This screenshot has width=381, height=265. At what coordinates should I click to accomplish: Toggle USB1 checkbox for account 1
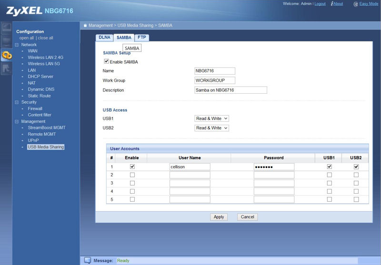pyautogui.click(x=329, y=167)
